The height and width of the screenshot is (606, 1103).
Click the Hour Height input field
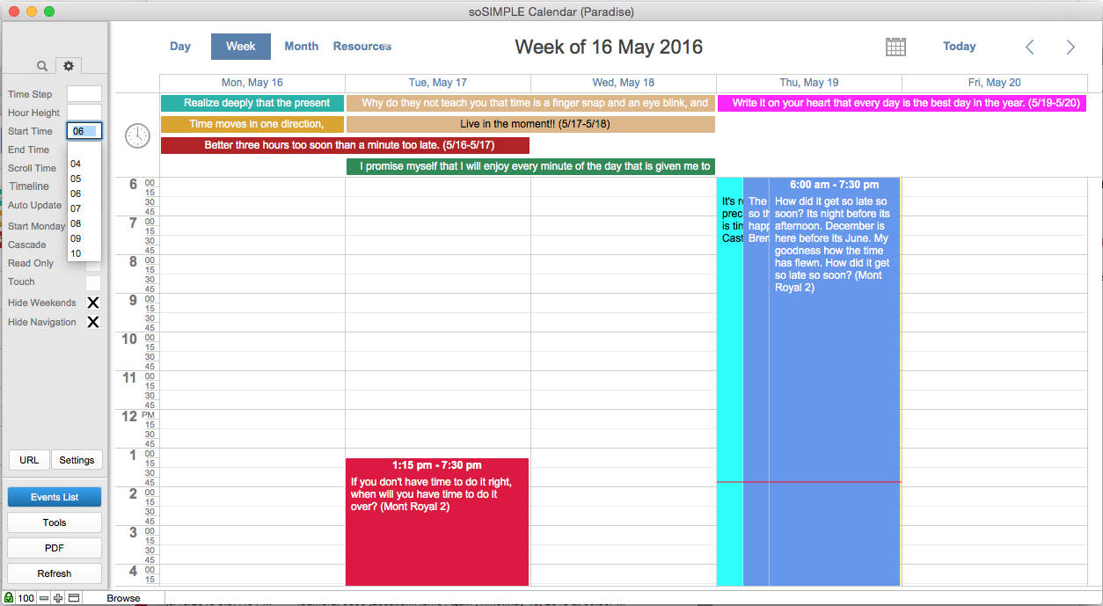click(84, 113)
